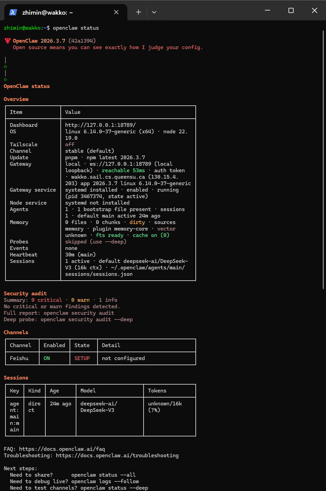
Task: Open the tab selector dropdown chevron
Action: 154,12
